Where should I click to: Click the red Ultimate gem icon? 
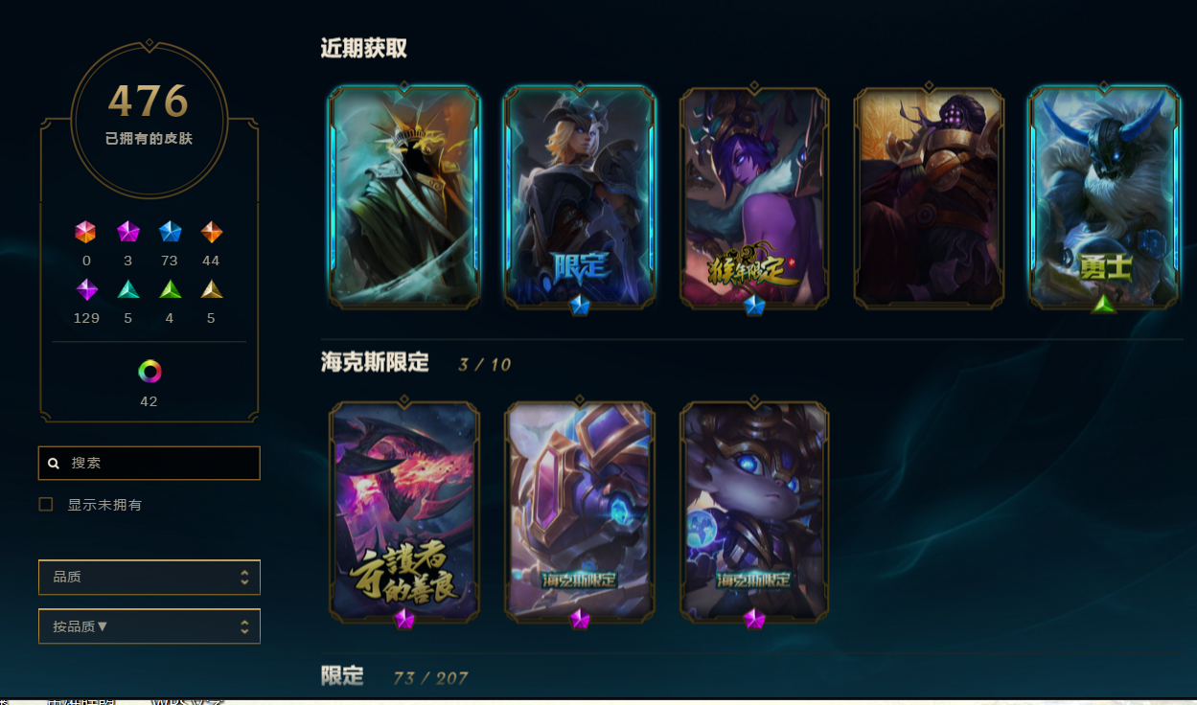point(85,232)
